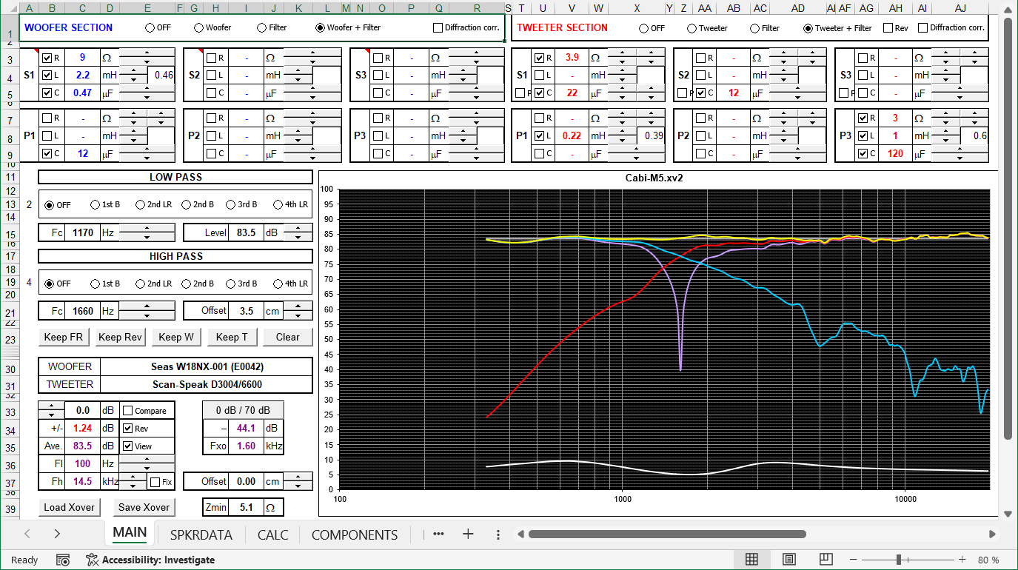Click vertical scrollbar down arrow
The height and width of the screenshot is (570, 1018).
tap(1008, 513)
